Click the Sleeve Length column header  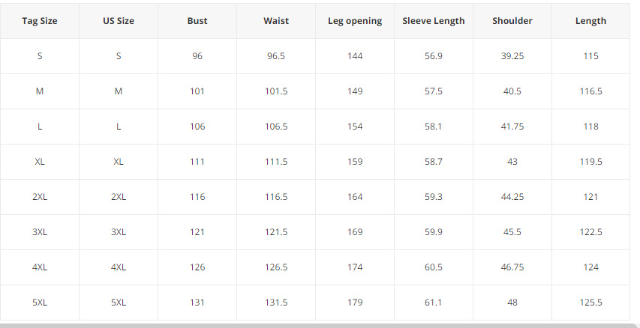tap(434, 21)
